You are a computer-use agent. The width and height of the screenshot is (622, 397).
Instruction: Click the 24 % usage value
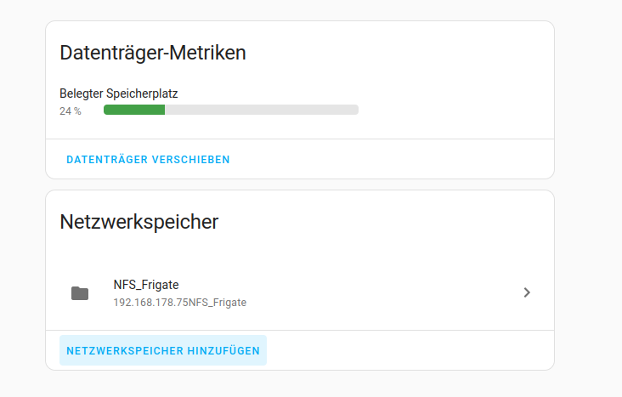point(71,111)
